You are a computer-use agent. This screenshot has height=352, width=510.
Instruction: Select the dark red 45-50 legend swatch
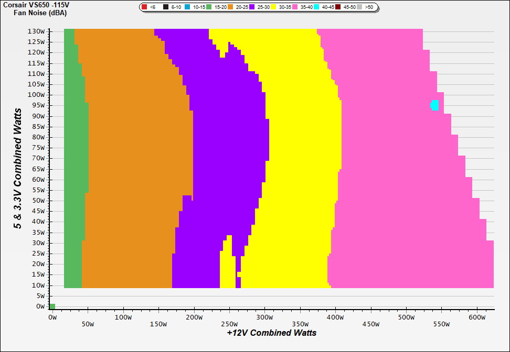click(338, 7)
